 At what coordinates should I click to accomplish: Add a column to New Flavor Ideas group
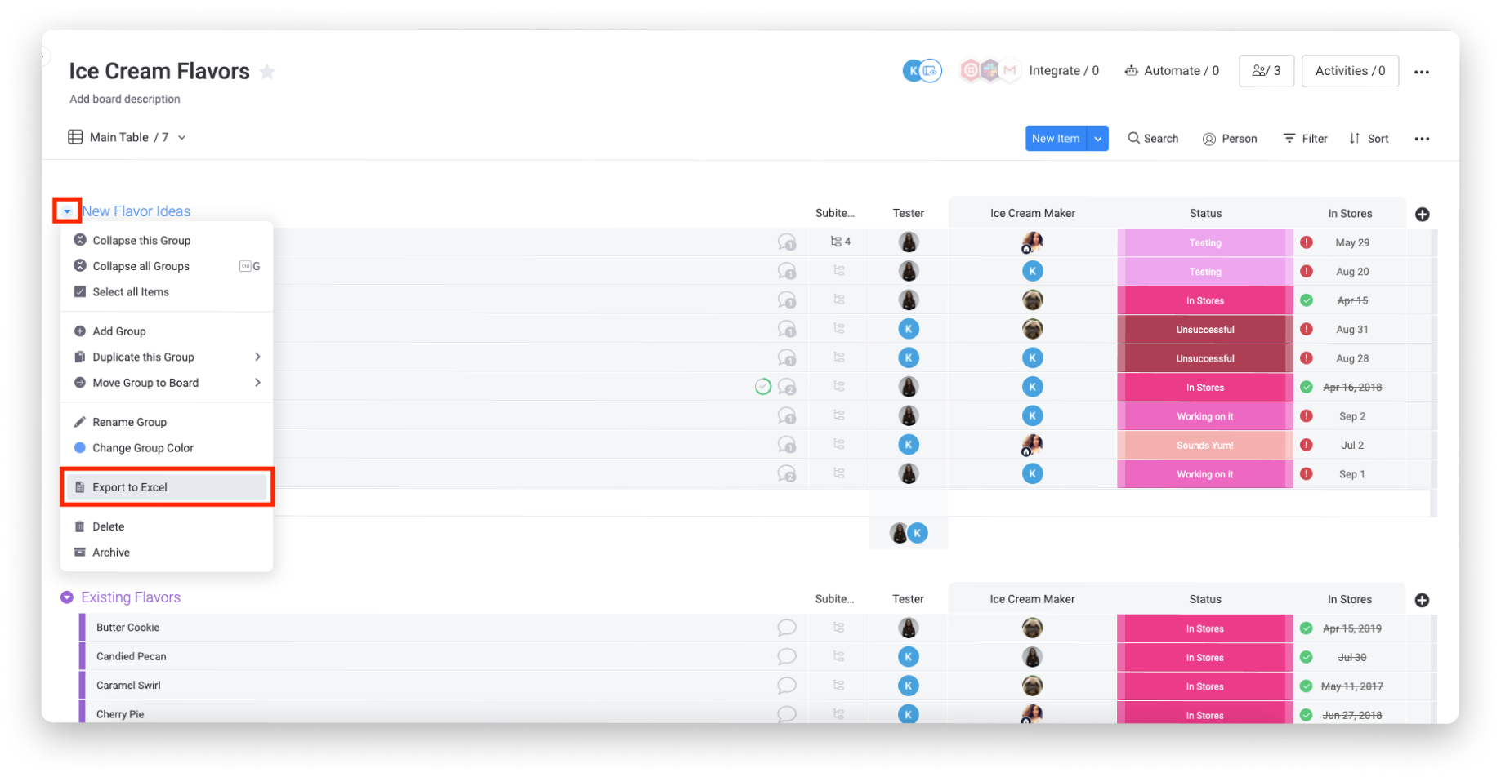1422,214
